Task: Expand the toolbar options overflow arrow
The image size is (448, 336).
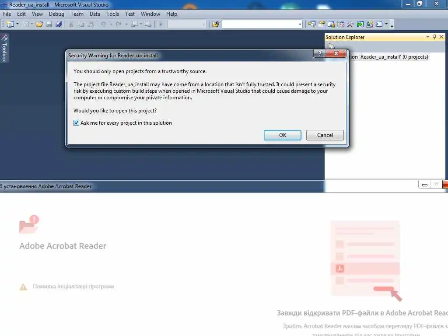Action: point(392,25)
